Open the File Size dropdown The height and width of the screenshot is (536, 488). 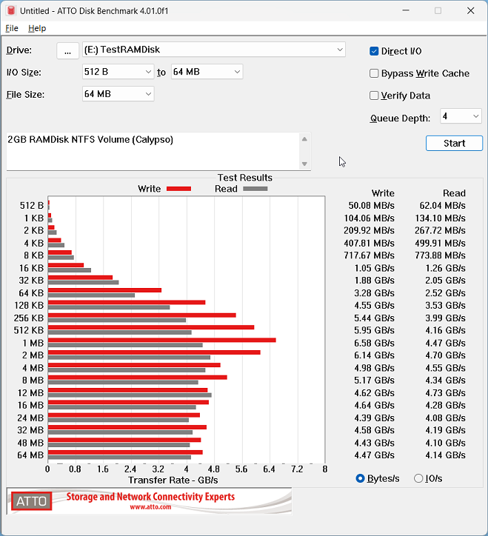coord(118,94)
